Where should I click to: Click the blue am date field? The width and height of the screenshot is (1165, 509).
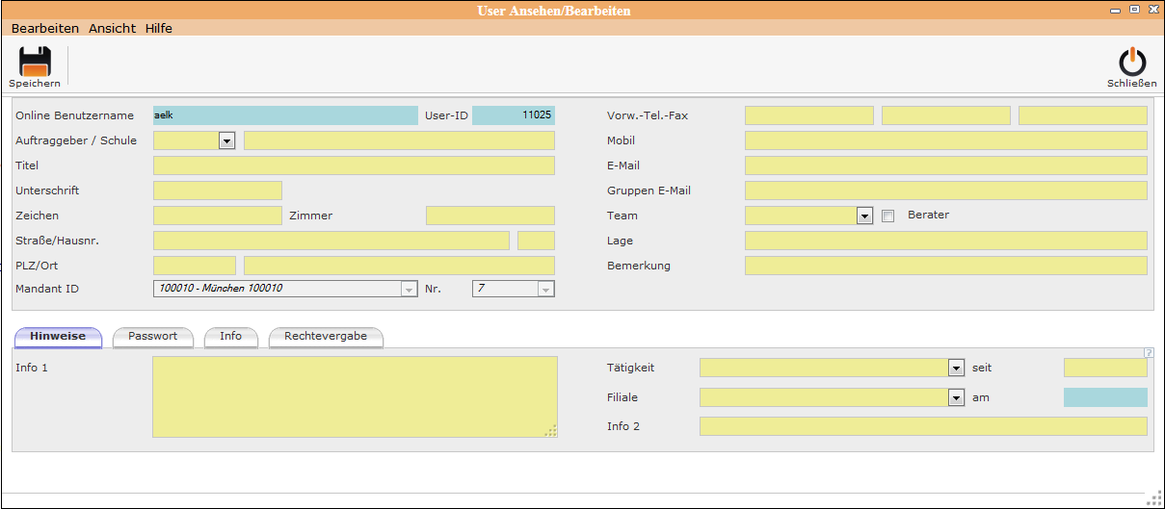coord(1105,397)
